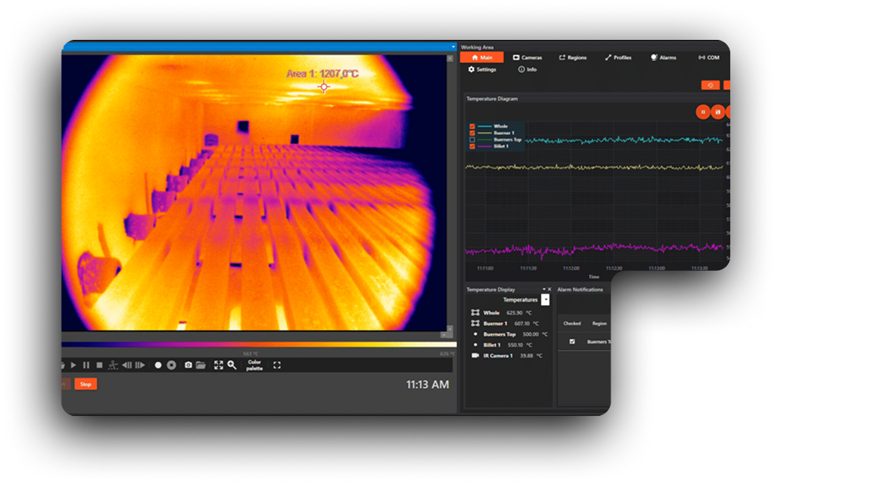Click the round save icon in Temperature Diagram

click(x=718, y=112)
